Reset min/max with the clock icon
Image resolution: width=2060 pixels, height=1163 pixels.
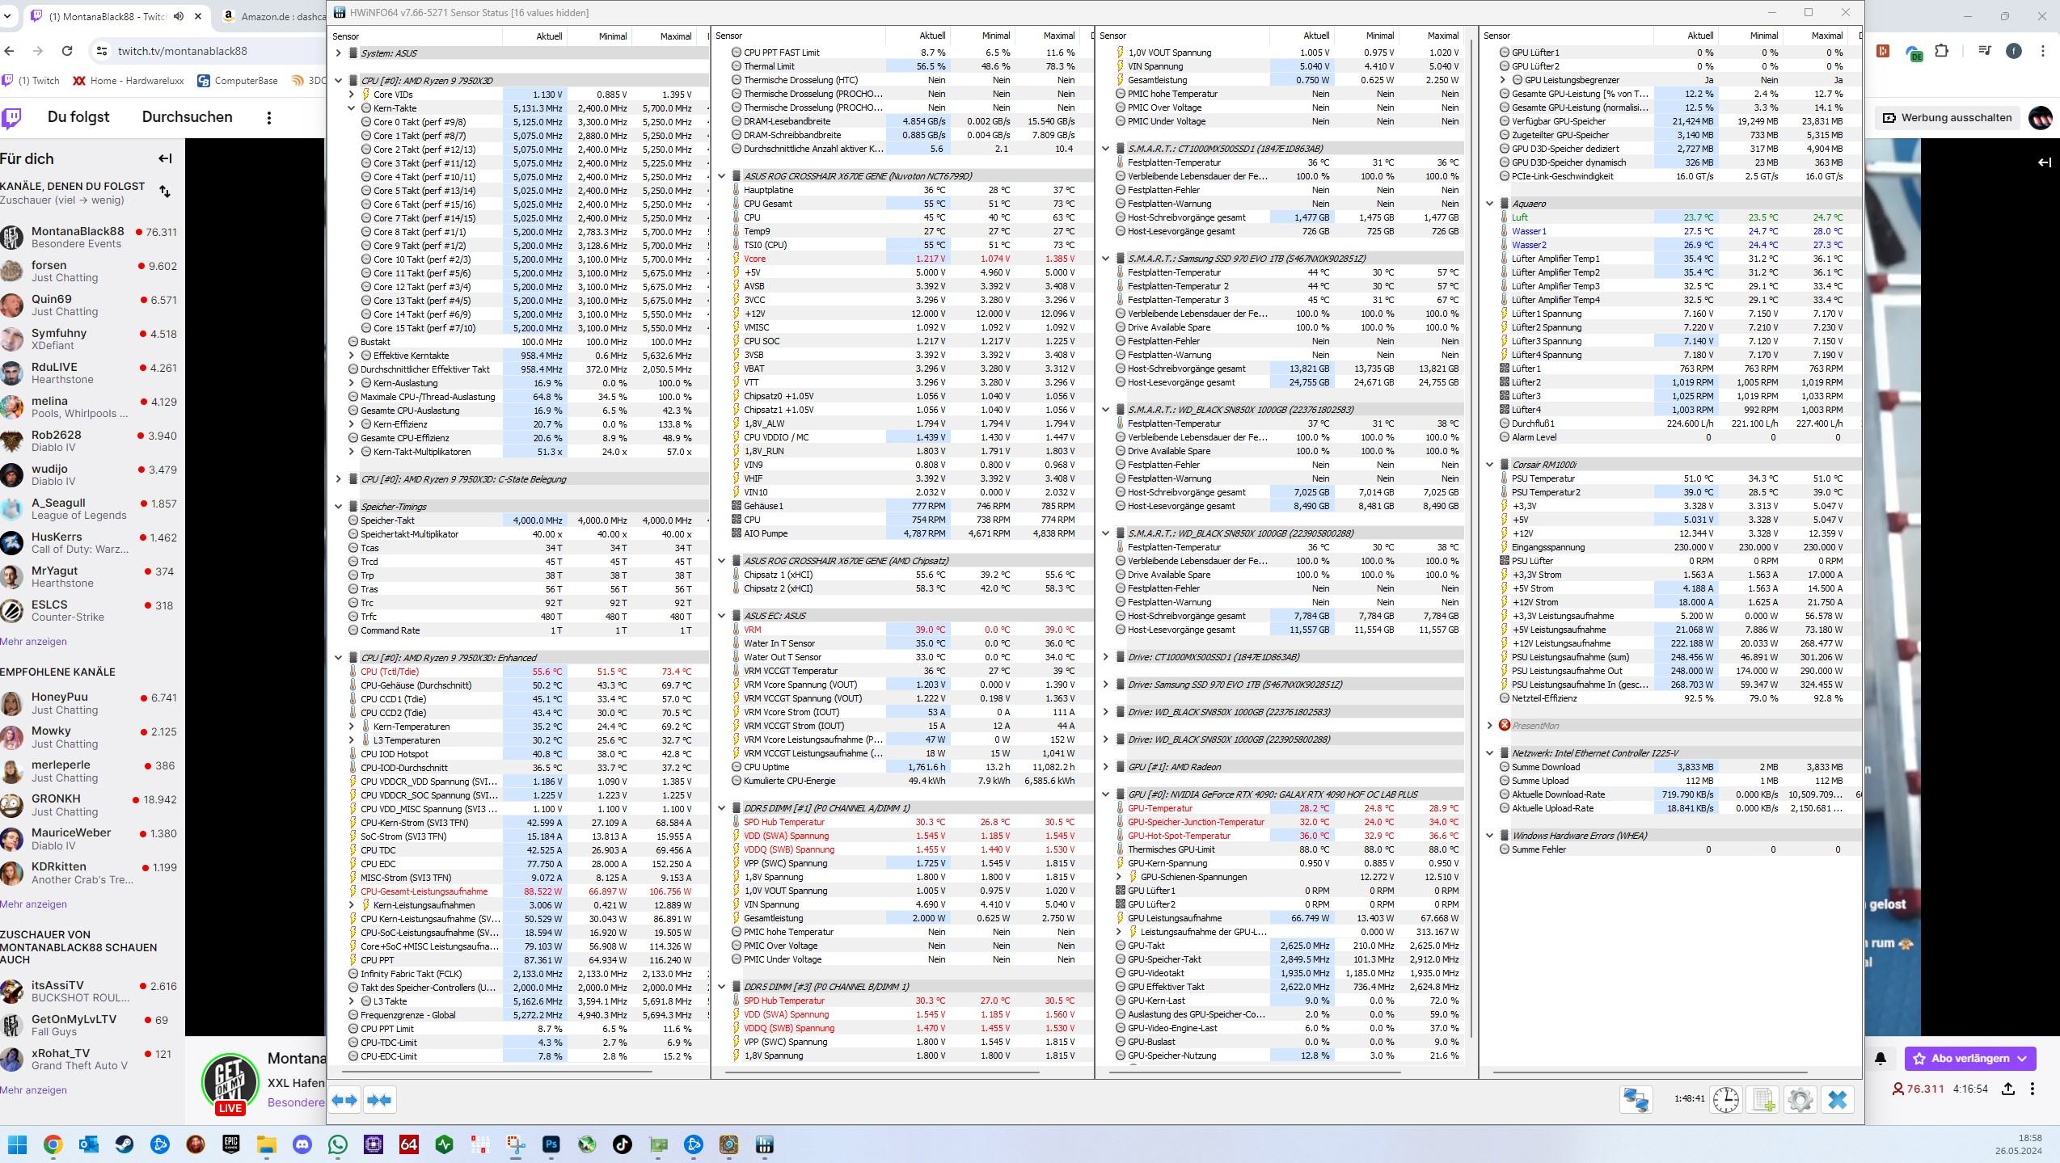(1725, 1100)
